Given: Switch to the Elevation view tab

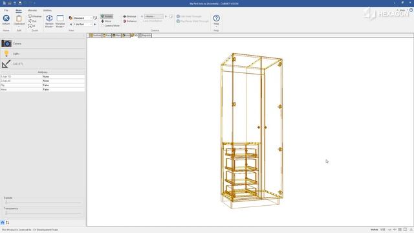Looking at the screenshot, I should click(x=126, y=36).
